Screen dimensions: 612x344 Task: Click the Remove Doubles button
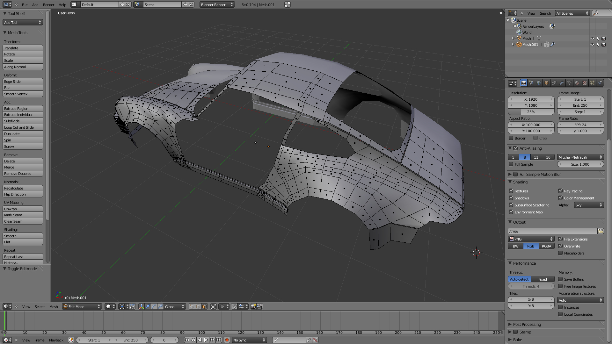(23, 174)
